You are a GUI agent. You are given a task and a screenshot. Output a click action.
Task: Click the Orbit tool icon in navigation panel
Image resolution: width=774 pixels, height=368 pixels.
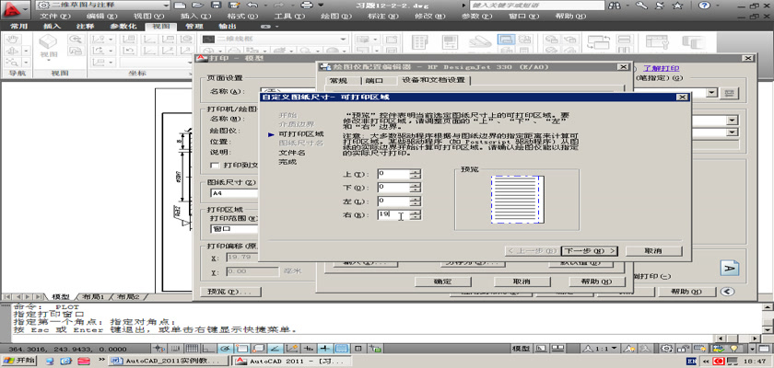pos(13,51)
